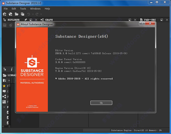Click the Adobe 2010-2019 copyright text

(x=84, y=79)
